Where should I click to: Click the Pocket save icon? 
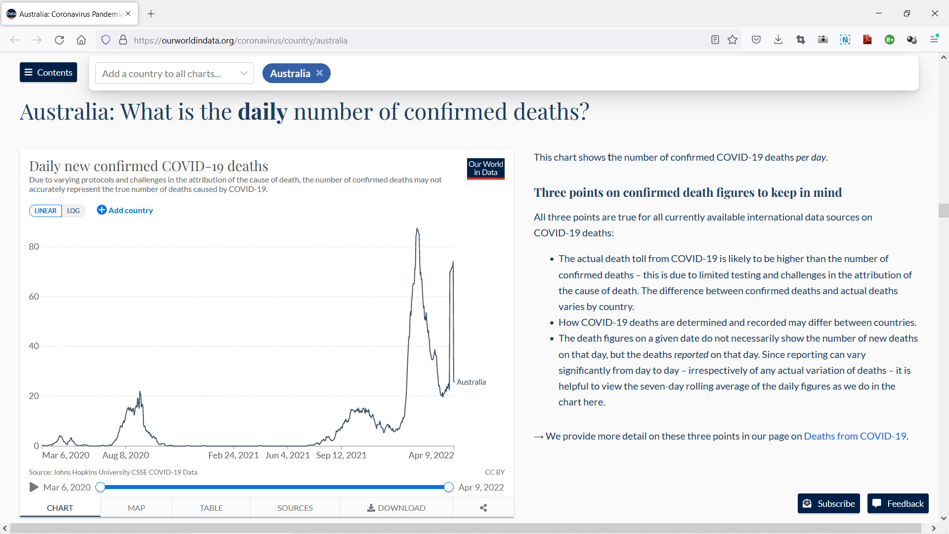(756, 40)
